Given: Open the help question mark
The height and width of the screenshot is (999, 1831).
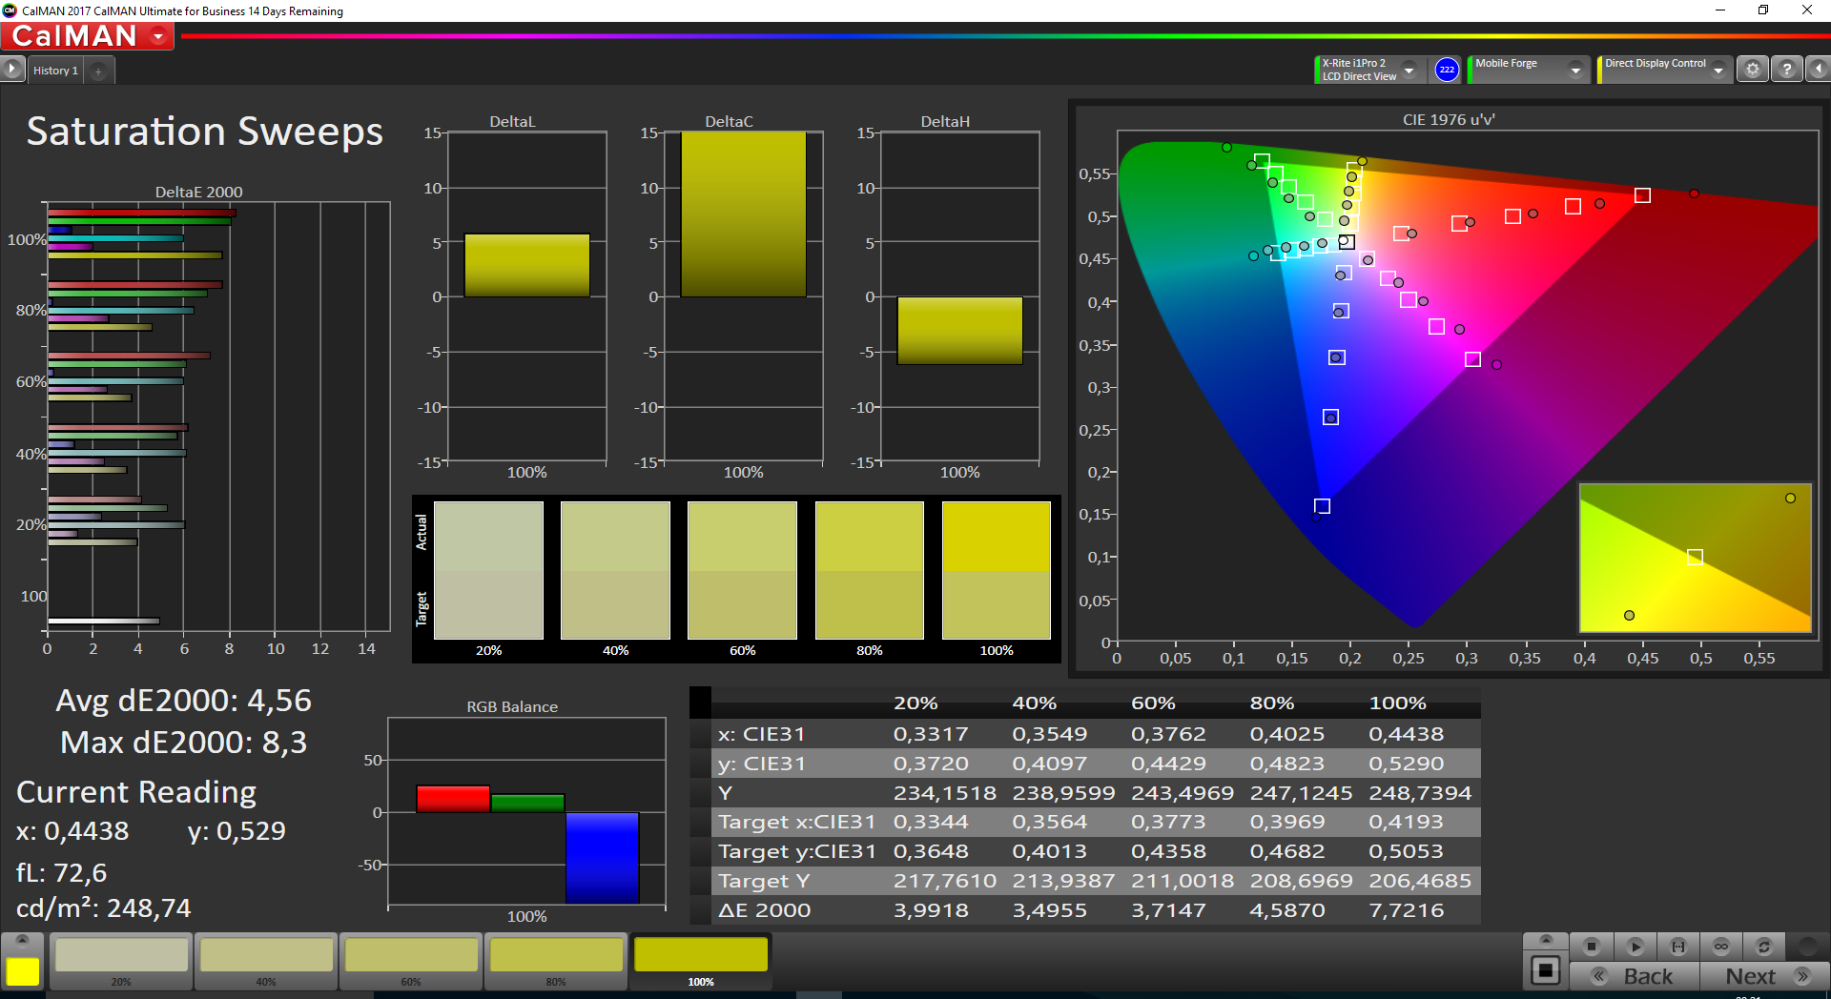Looking at the screenshot, I should (x=1786, y=70).
